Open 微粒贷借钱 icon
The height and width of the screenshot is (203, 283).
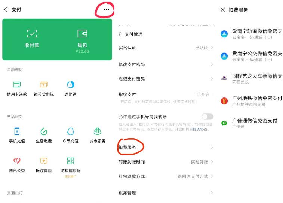[44, 84]
